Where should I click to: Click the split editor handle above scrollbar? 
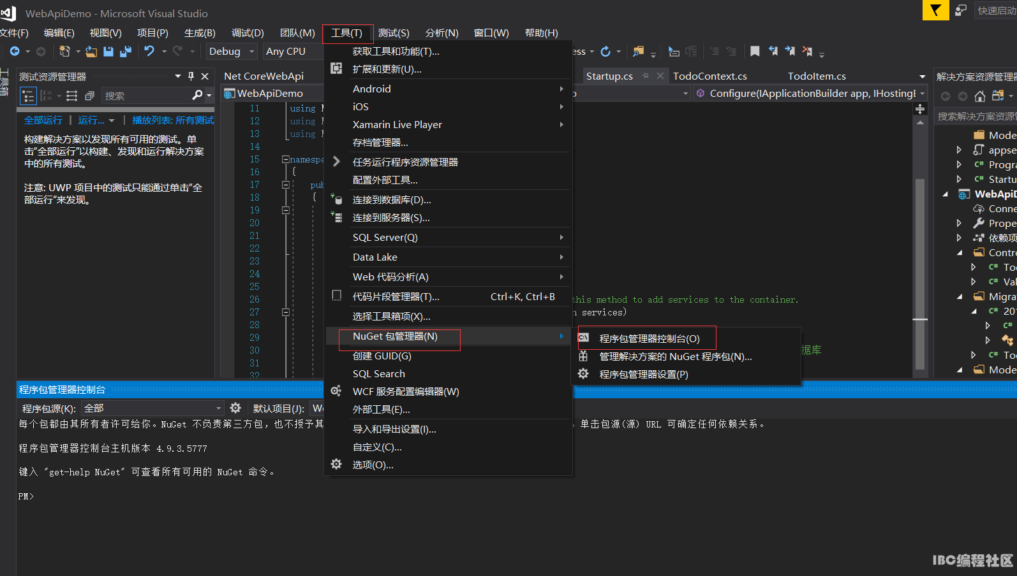click(920, 110)
